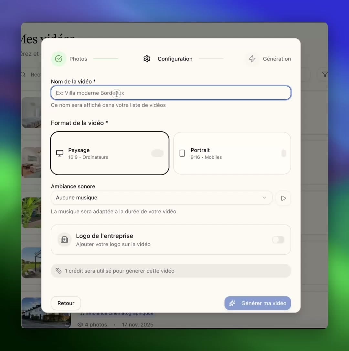Screen dimensions: 349x351
Task: Play a preview of the ambiance sonore
Action: [283, 198]
